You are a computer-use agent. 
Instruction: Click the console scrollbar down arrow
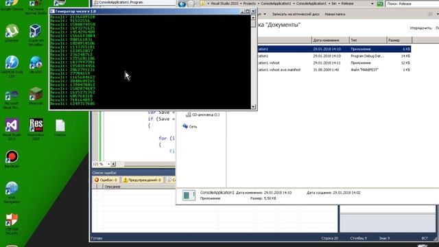click(x=253, y=106)
